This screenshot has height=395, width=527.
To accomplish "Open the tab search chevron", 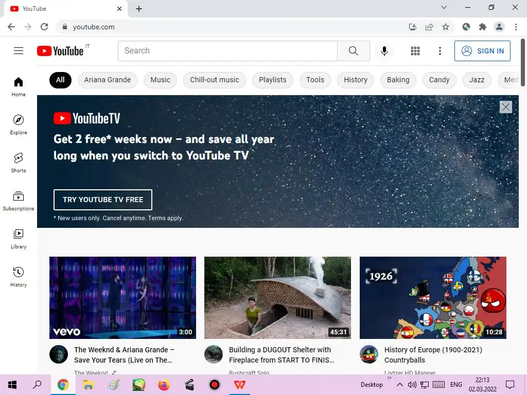I will pos(444,7).
